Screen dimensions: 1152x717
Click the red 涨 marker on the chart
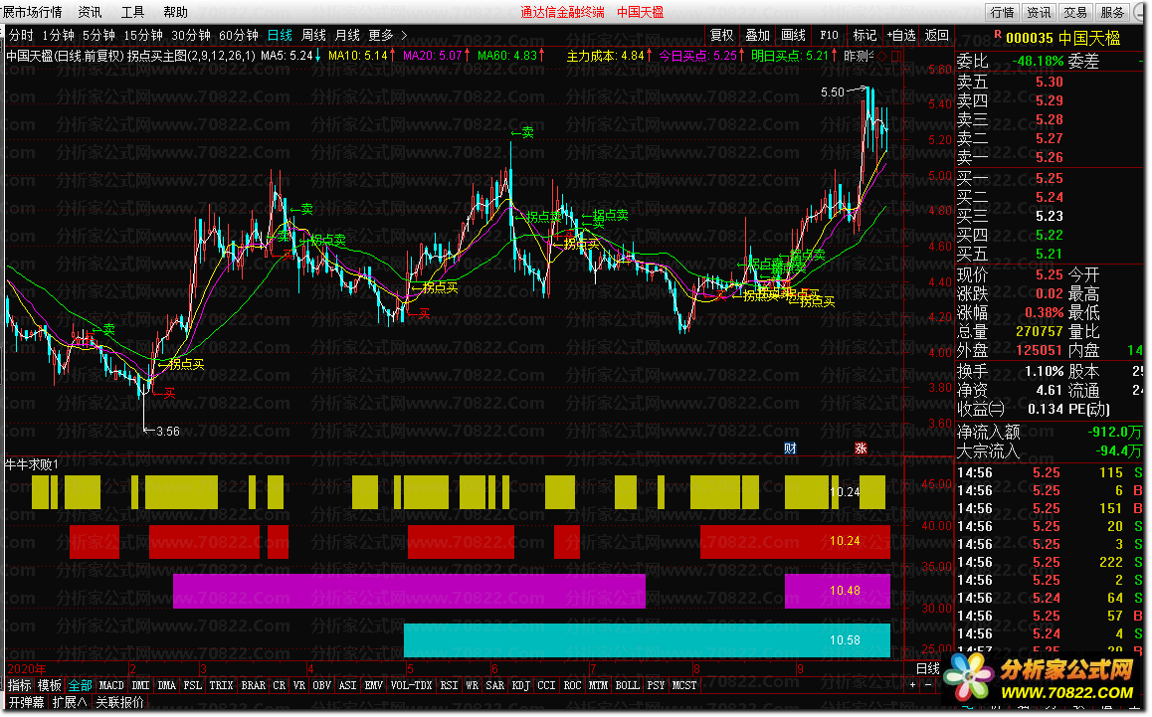point(861,448)
